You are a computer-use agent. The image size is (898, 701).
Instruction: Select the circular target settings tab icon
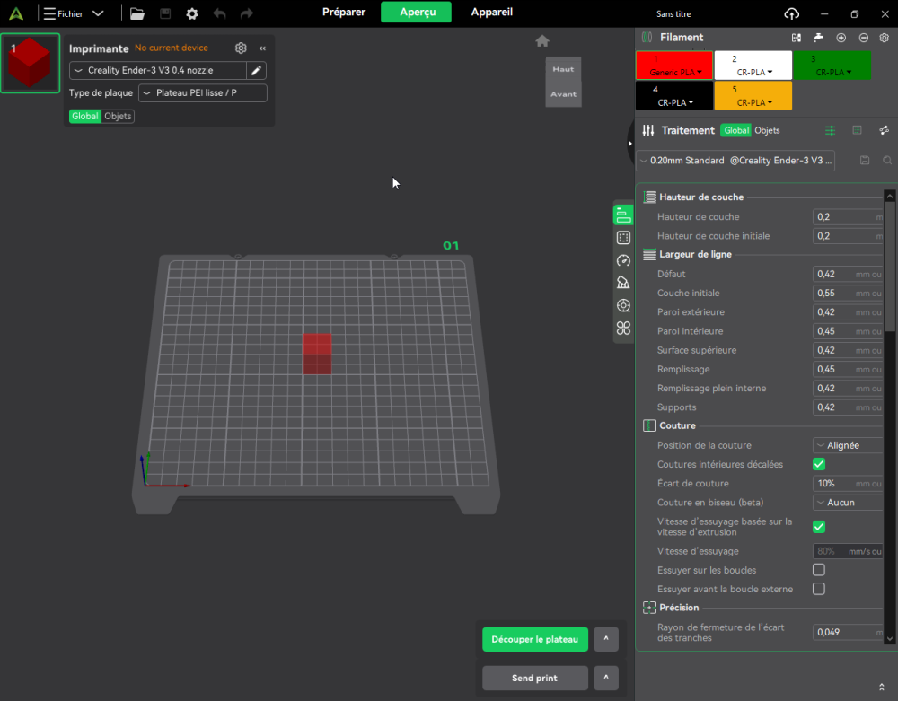point(623,305)
